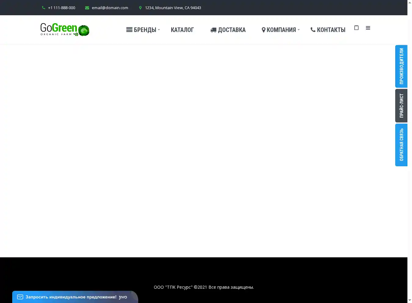Click the envelope icon beside email address
This screenshot has width=412, height=303.
pyautogui.click(x=87, y=8)
